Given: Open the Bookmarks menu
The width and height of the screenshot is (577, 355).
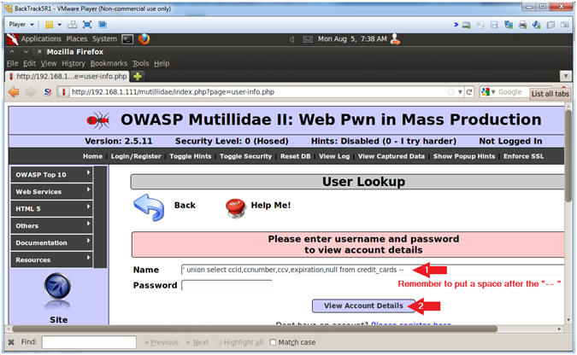Looking at the screenshot, I should click(109, 64).
